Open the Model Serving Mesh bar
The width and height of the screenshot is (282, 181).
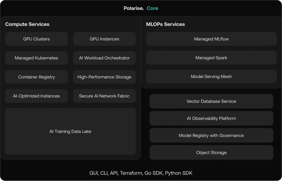point(211,76)
